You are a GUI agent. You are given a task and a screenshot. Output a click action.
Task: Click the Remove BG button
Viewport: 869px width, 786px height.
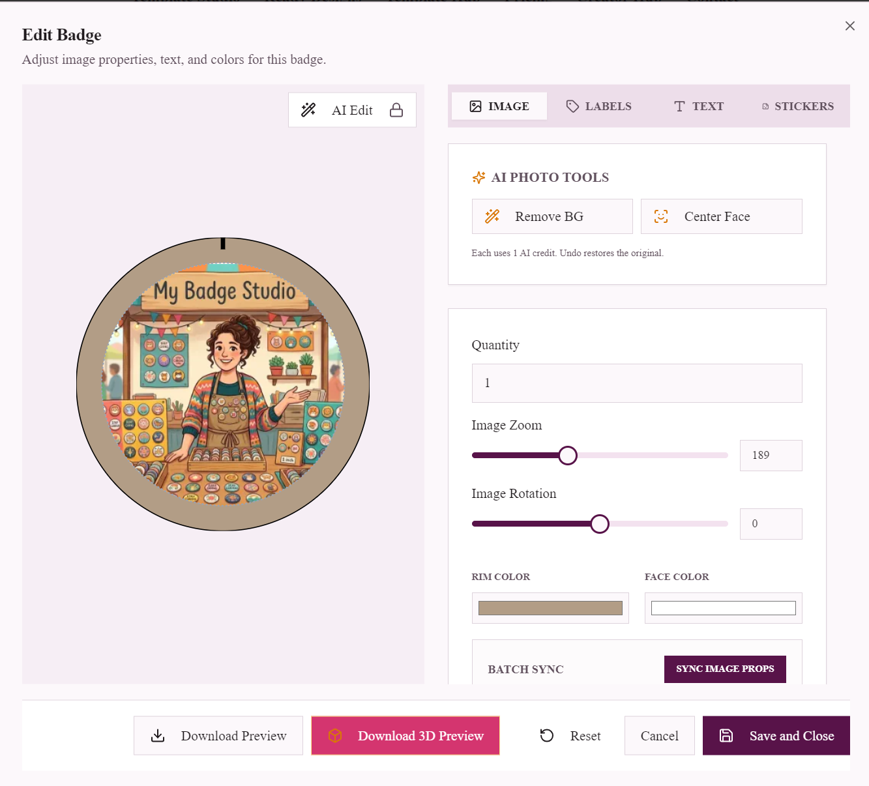(x=552, y=216)
